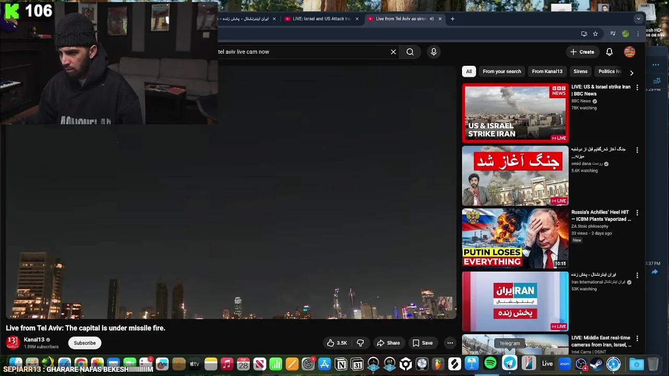Open Apple Music from the dock
The width and height of the screenshot is (669, 376).
click(227, 364)
